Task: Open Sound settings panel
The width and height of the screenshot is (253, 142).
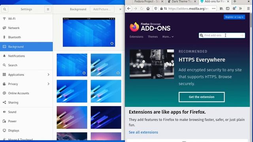Action: pyautogui.click(x=26, y=112)
